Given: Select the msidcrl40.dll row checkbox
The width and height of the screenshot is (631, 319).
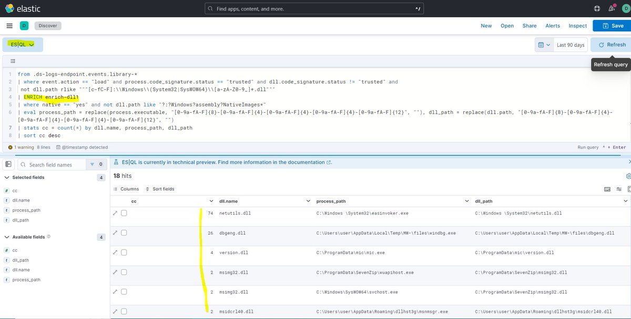Looking at the screenshot, I should 124,312.
